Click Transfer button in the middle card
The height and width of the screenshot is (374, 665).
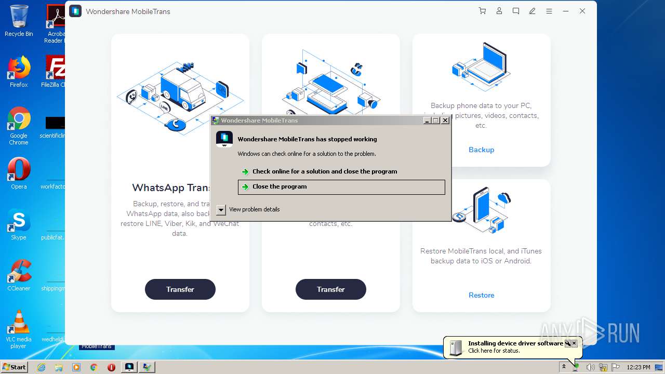point(330,289)
